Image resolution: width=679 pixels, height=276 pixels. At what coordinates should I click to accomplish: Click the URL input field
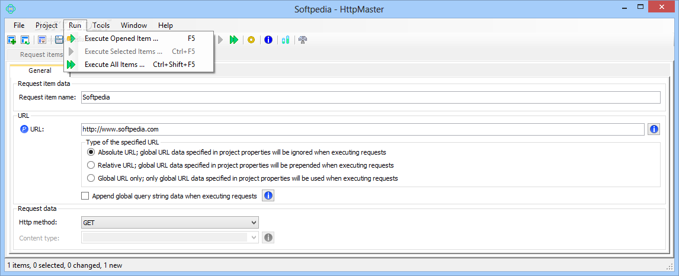tap(363, 129)
